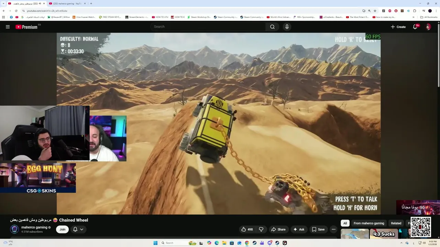Viewport: 440px width, 247px height.
Task: Click the page vertical scrollbar
Action: tap(438, 55)
